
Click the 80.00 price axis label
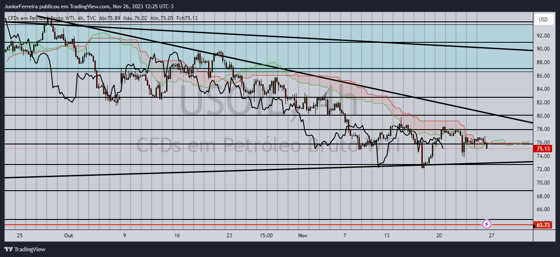coord(543,116)
